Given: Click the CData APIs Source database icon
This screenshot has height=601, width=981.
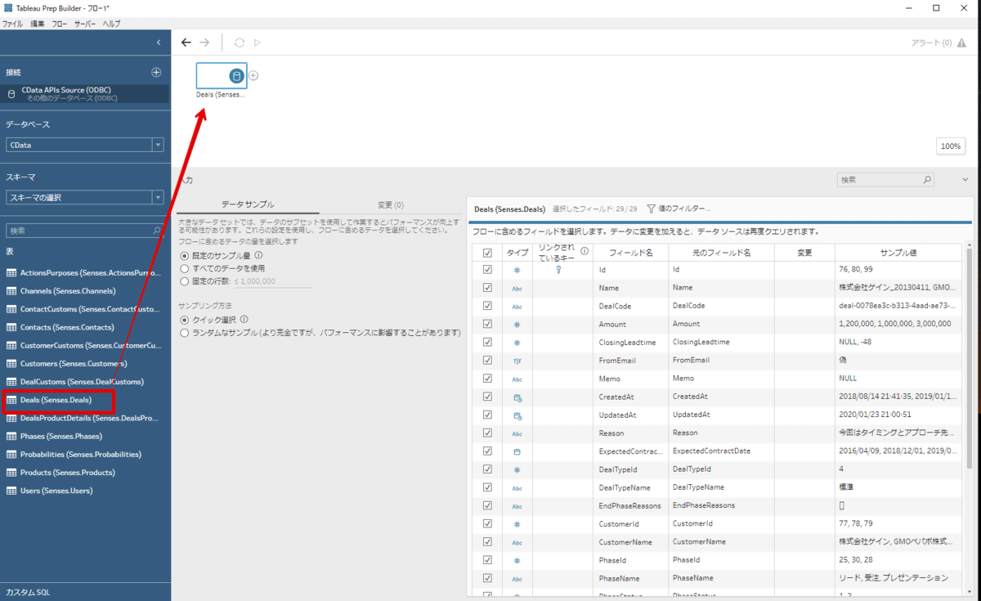Looking at the screenshot, I should pyautogui.click(x=11, y=94).
